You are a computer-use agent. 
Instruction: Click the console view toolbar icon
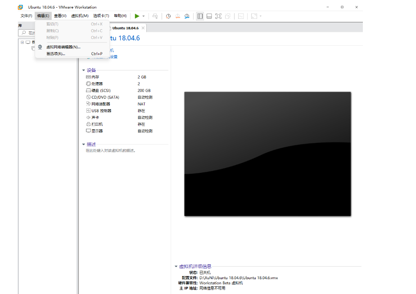tap(241, 16)
